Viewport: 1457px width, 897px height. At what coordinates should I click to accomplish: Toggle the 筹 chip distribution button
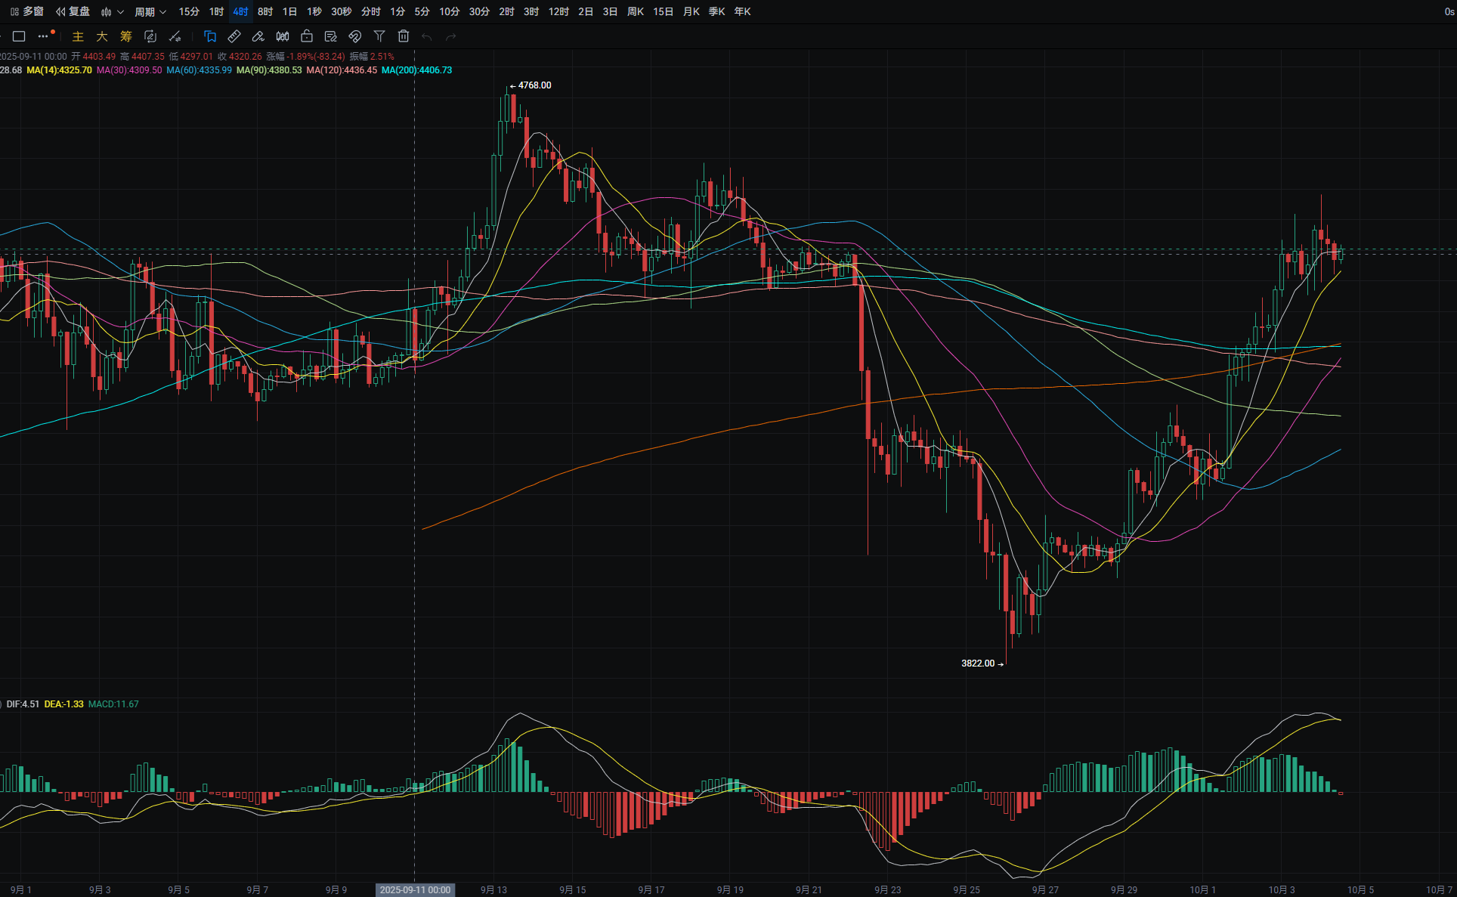[126, 36]
